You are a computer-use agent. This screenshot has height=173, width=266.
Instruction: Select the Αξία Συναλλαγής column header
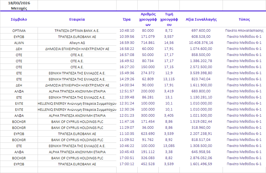pos(201,19)
